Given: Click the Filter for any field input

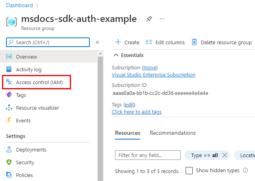Looking at the screenshot, I should pos(148,155).
